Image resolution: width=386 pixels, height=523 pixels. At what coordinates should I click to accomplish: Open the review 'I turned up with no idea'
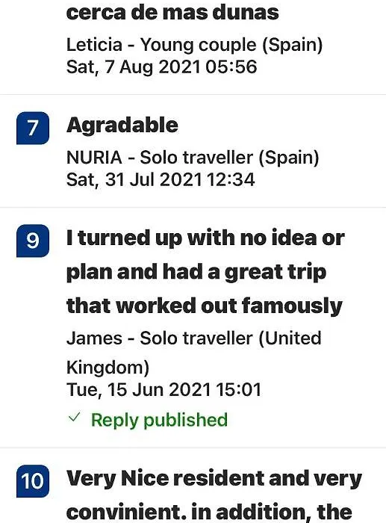click(x=205, y=272)
